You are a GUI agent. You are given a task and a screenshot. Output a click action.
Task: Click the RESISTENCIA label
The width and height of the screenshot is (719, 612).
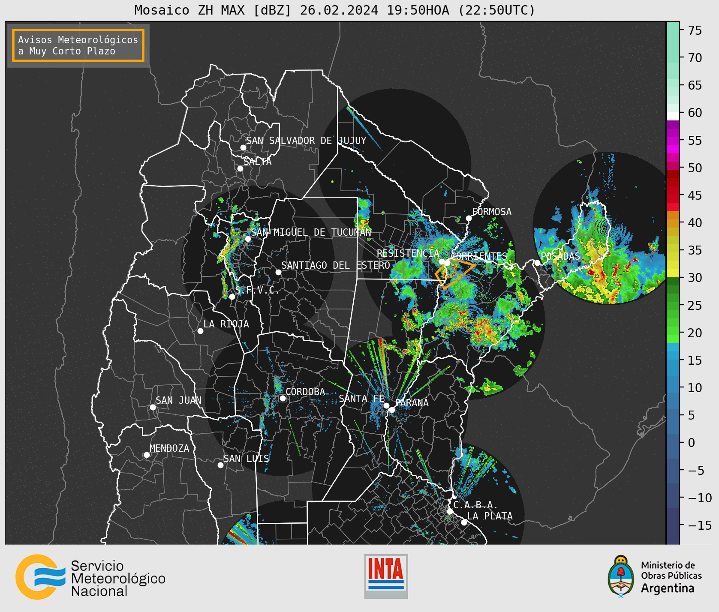pyautogui.click(x=408, y=253)
